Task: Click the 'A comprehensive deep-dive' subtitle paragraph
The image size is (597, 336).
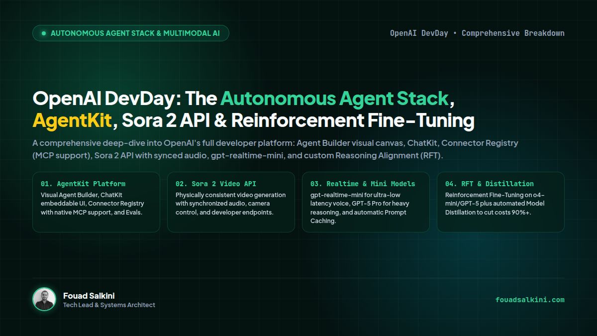Action: [x=275, y=149]
